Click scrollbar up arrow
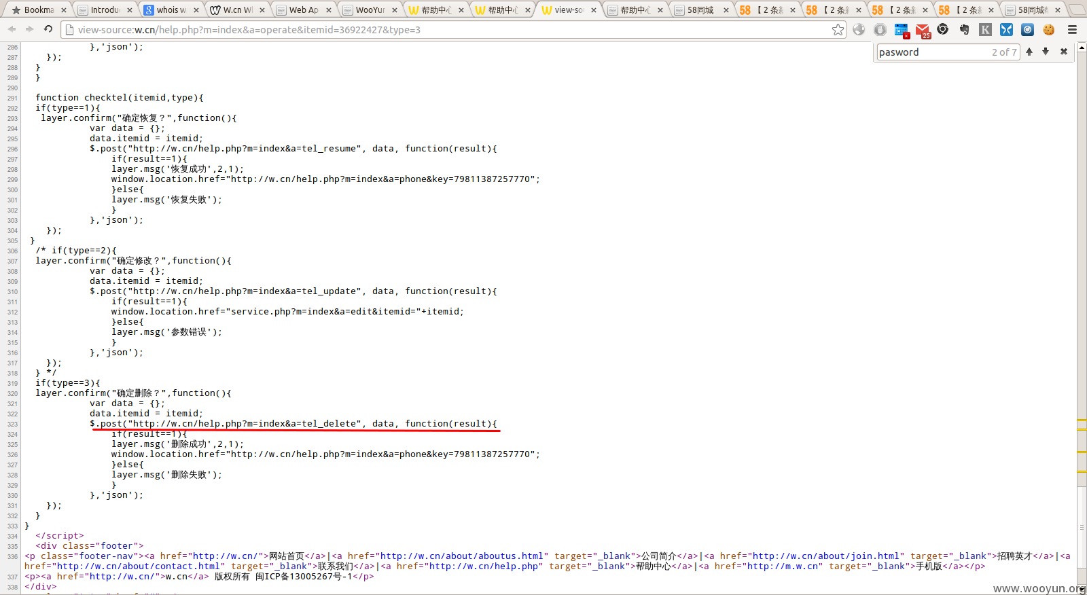Image resolution: width=1087 pixels, height=595 pixels. tap(1082, 47)
